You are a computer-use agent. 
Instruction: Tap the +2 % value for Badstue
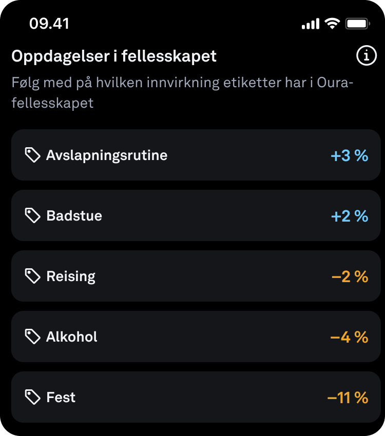pyautogui.click(x=350, y=216)
